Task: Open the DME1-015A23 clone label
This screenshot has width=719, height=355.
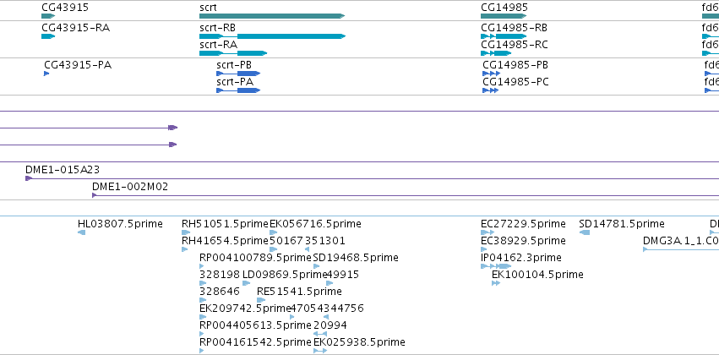Action: pyautogui.click(x=63, y=170)
